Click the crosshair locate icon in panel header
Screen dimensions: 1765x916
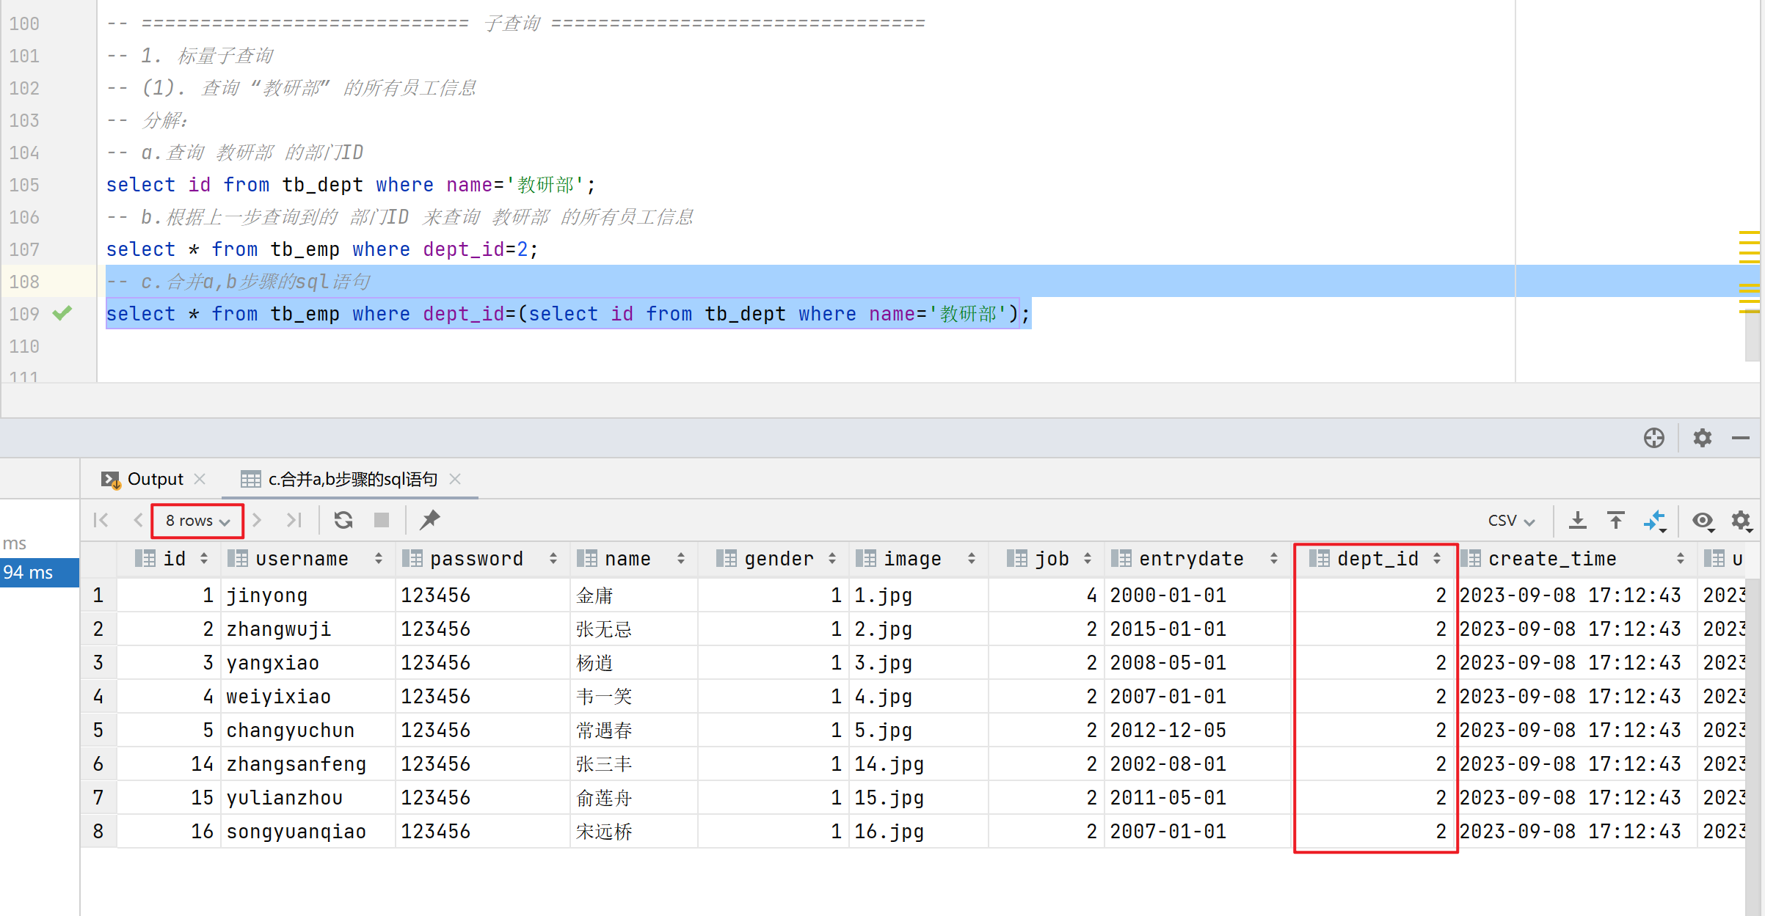1654,438
